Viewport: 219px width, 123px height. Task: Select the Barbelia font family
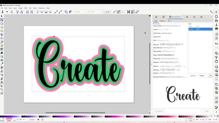click(170, 73)
